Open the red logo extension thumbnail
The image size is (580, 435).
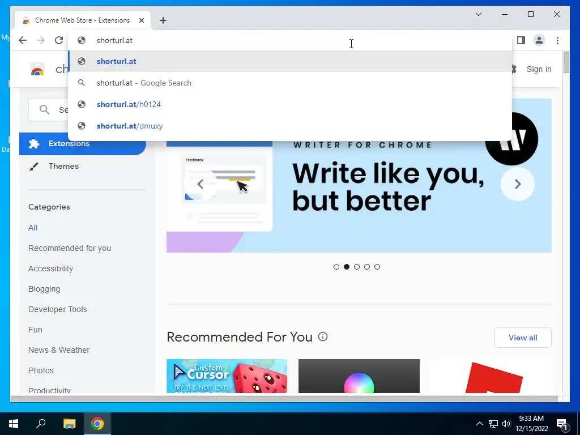click(x=491, y=376)
